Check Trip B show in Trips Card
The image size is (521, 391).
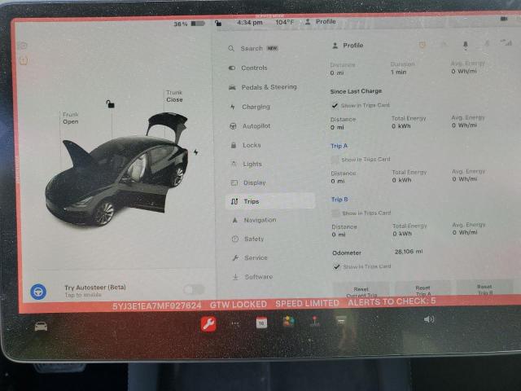click(x=336, y=213)
